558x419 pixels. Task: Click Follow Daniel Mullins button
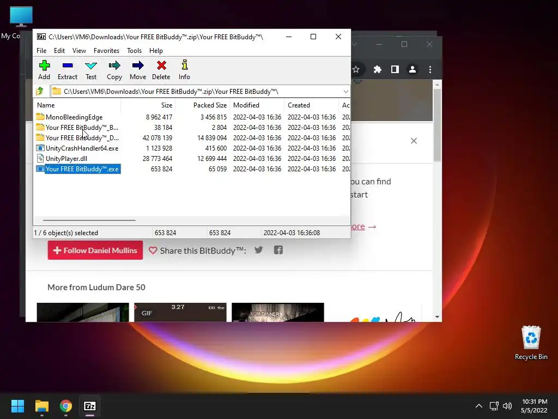pyautogui.click(x=95, y=250)
